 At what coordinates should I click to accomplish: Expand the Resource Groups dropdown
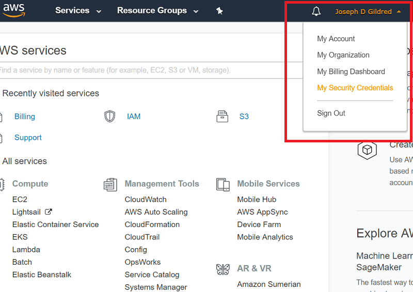(x=157, y=11)
